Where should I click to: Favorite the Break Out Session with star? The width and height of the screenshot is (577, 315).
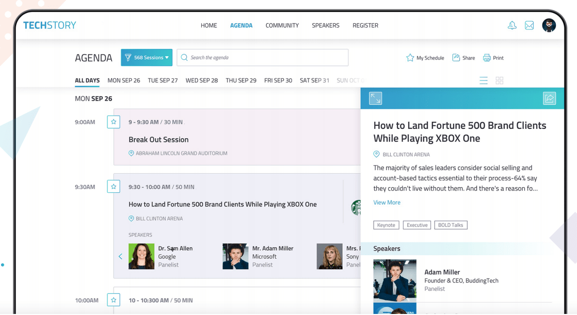coord(114,122)
